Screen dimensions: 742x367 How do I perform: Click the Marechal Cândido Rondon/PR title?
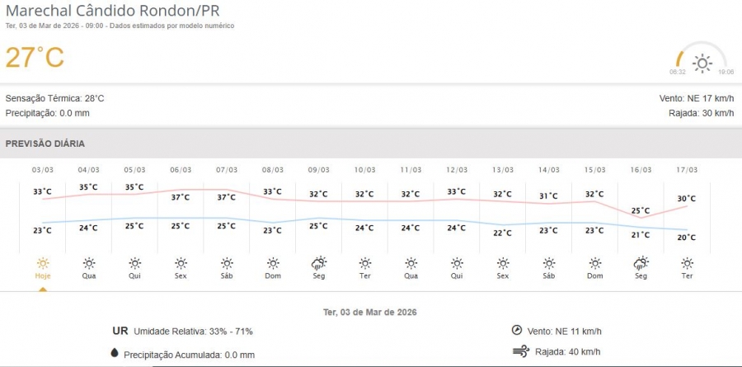click(113, 11)
